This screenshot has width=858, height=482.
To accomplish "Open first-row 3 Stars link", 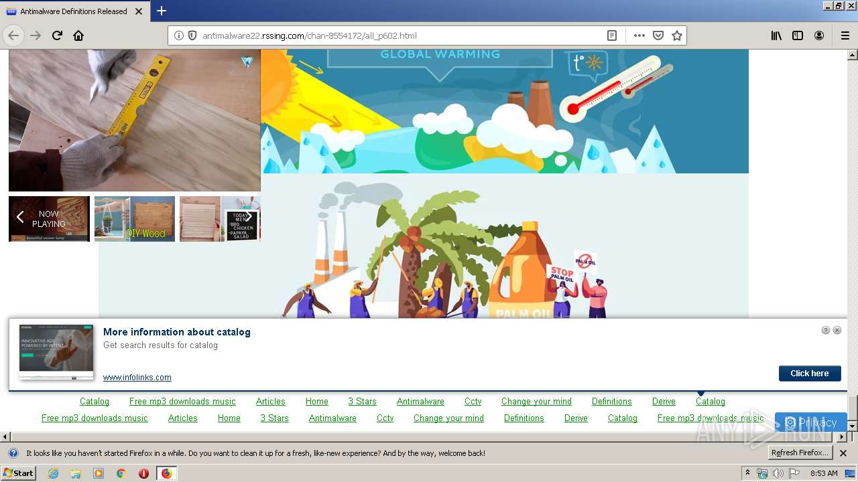I will tap(362, 402).
